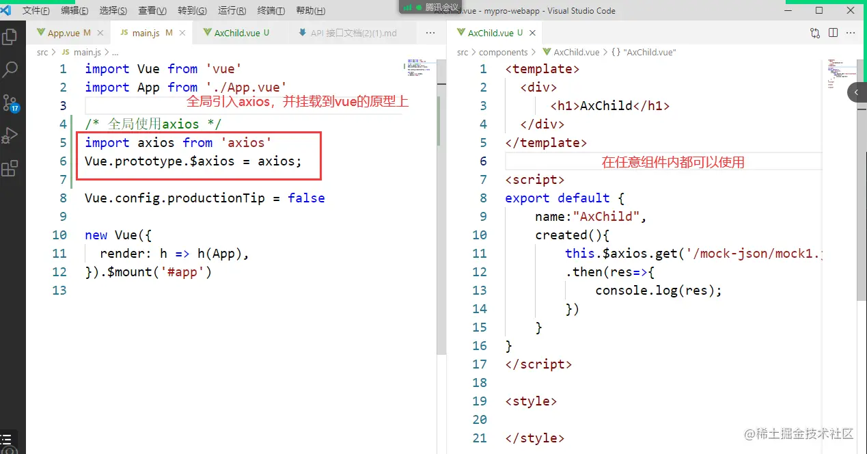
Task: Close the main.js tab
Action: 183,33
